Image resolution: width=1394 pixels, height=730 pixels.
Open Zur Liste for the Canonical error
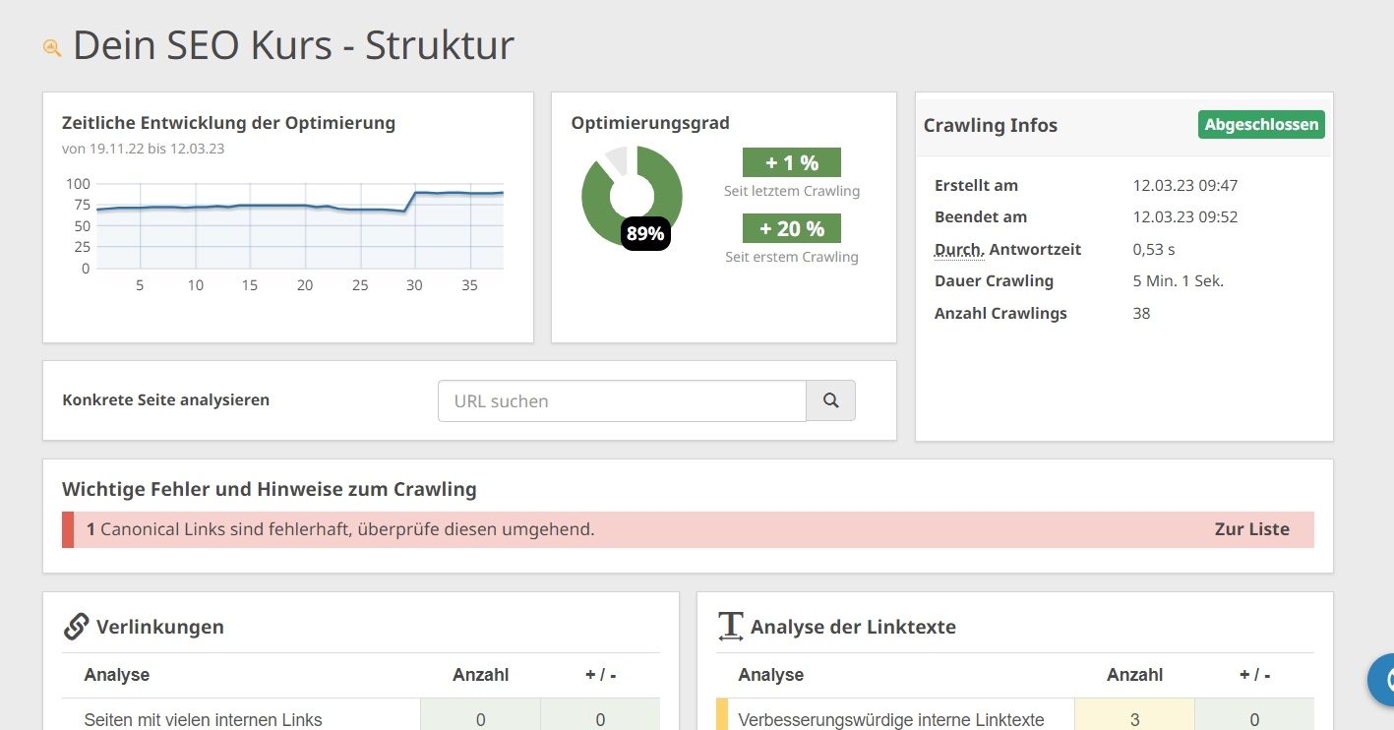1251,529
